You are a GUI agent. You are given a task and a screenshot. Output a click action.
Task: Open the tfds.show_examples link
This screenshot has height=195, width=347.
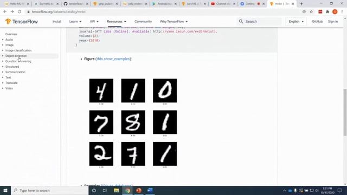tap(113, 59)
